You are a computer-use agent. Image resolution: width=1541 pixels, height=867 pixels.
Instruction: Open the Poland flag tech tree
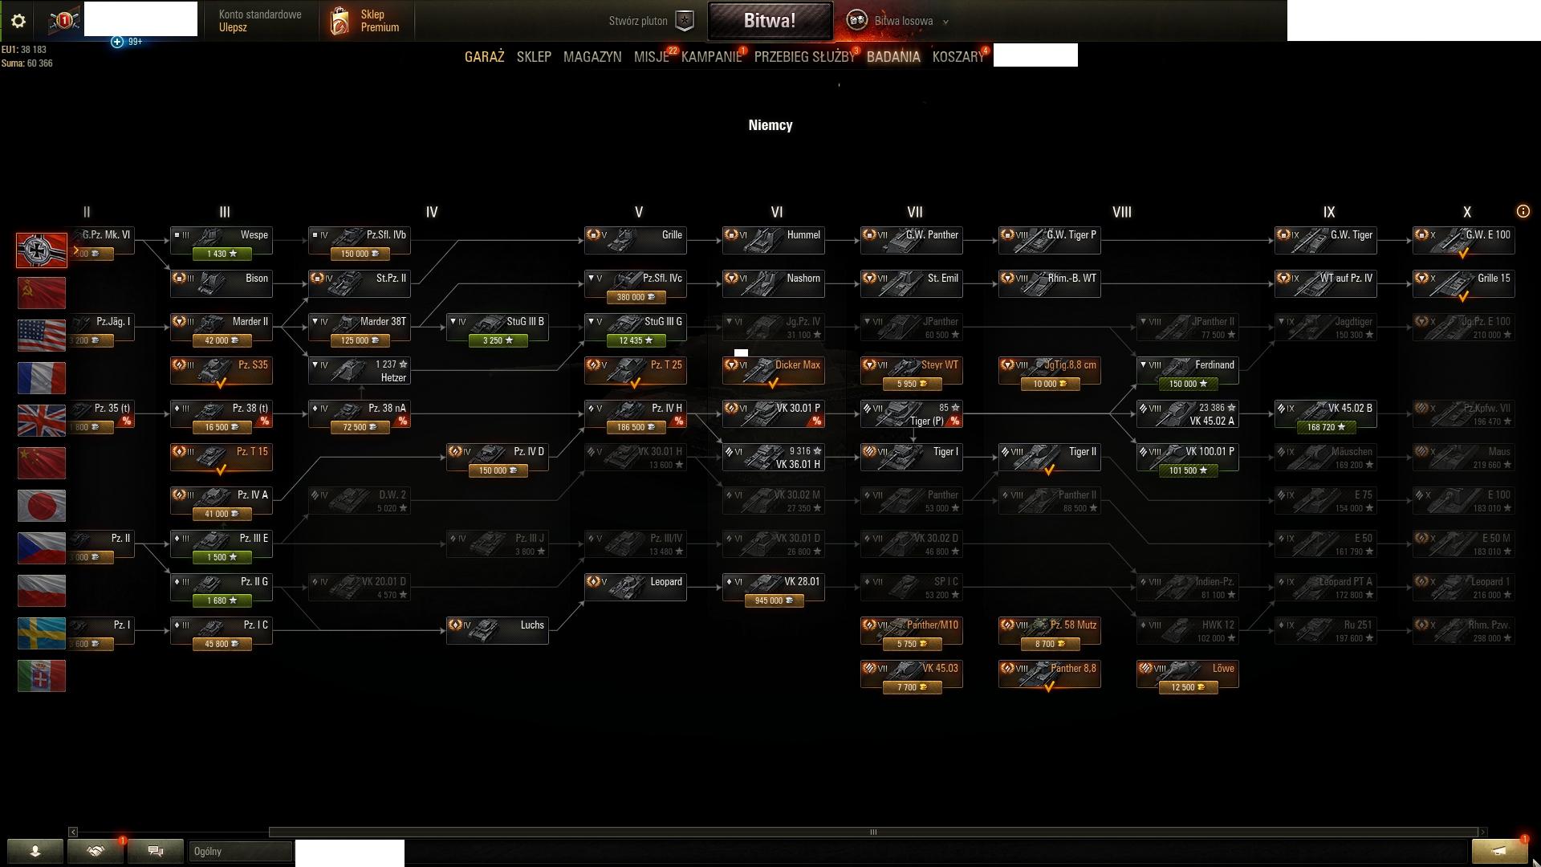coord(42,591)
